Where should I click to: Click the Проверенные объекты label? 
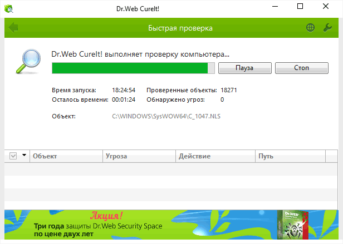(182, 90)
